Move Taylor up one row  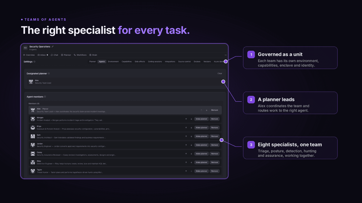tap(186, 171)
